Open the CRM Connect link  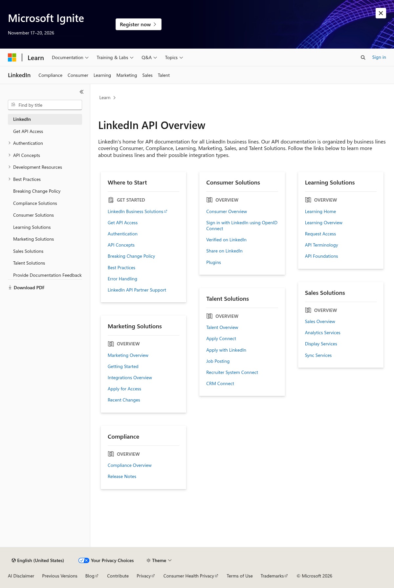(x=220, y=383)
